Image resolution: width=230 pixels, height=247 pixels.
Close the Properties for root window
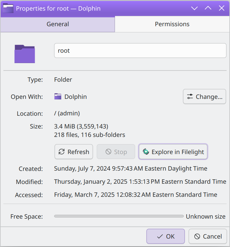[222, 8]
